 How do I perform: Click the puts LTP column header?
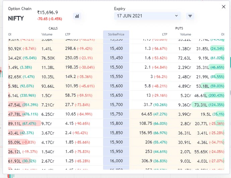[x=165, y=34]
